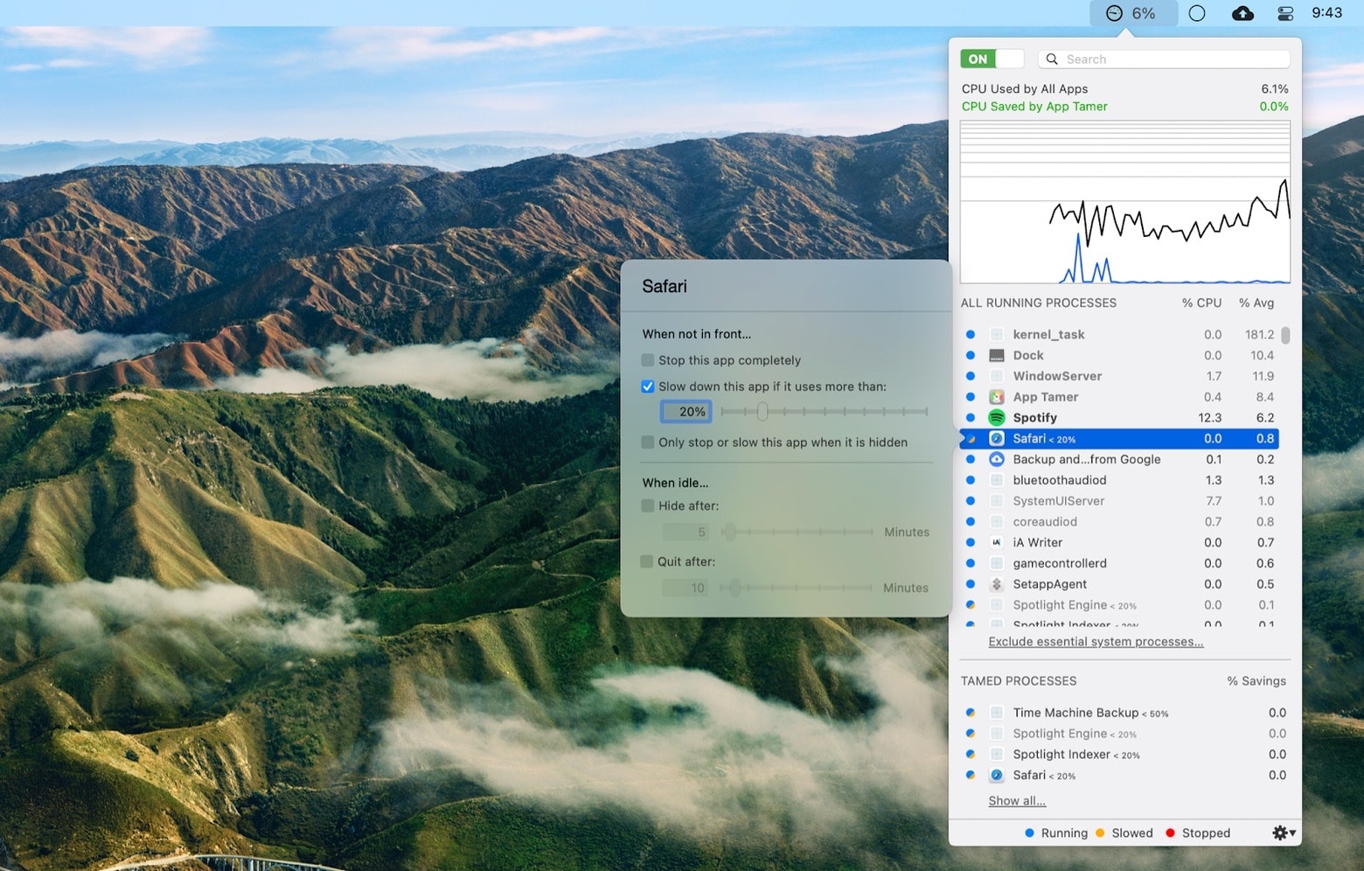Viewport: 1364px width, 871px height.
Task: Click status dot next to Time Machine Backup
Action: pos(971,713)
